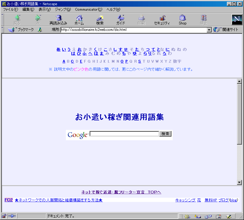
Task: Open the Newsgroups component bar icon
Action: (208, 216)
